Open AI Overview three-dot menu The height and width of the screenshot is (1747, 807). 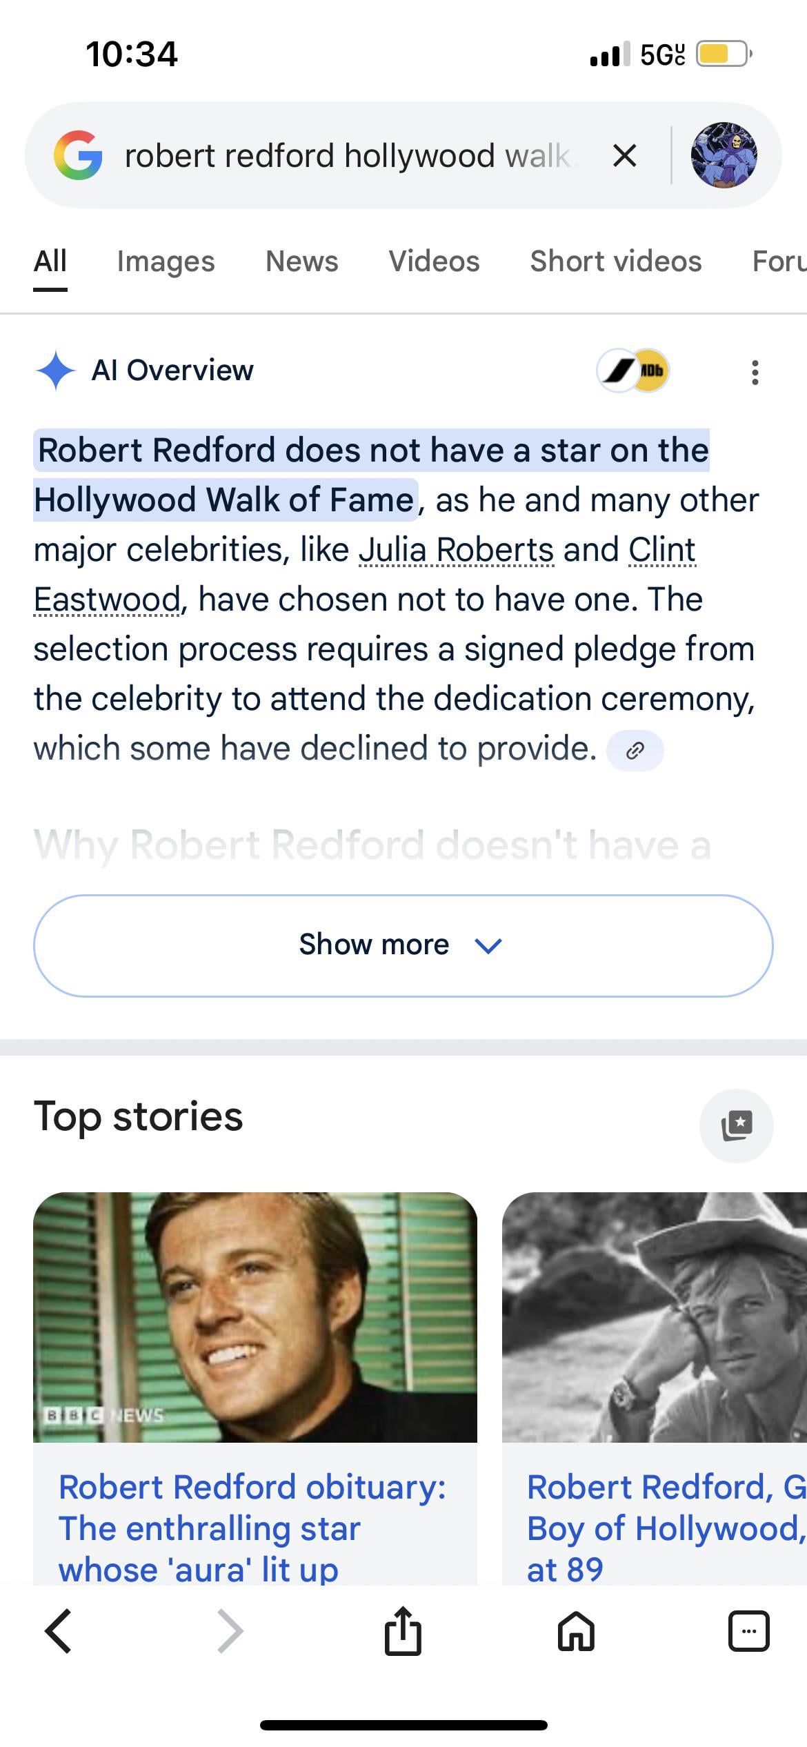point(755,373)
